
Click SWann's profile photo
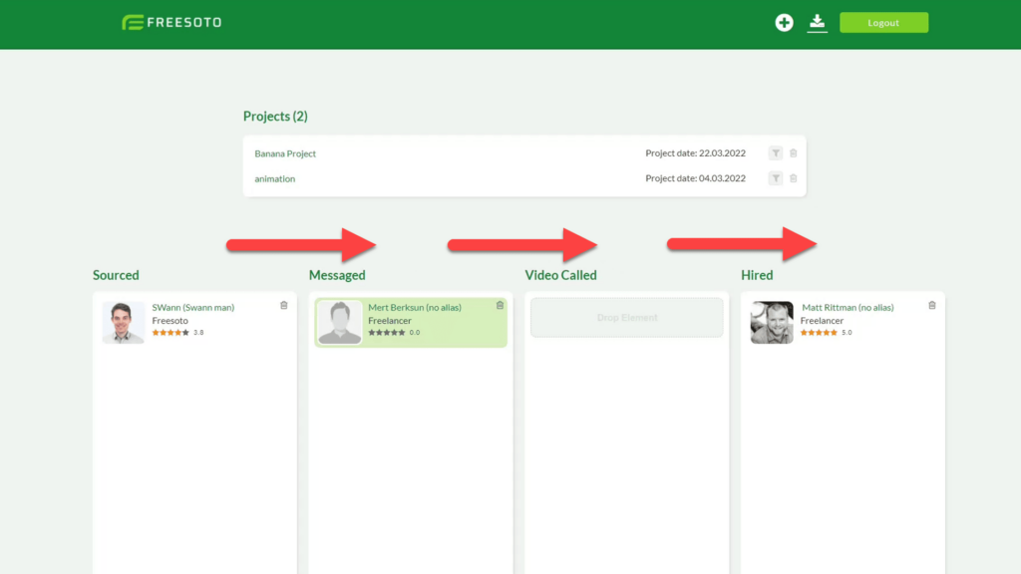pos(123,322)
